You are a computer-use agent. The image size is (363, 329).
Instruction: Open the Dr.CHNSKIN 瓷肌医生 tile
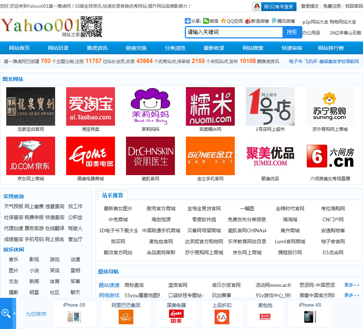[151, 156]
